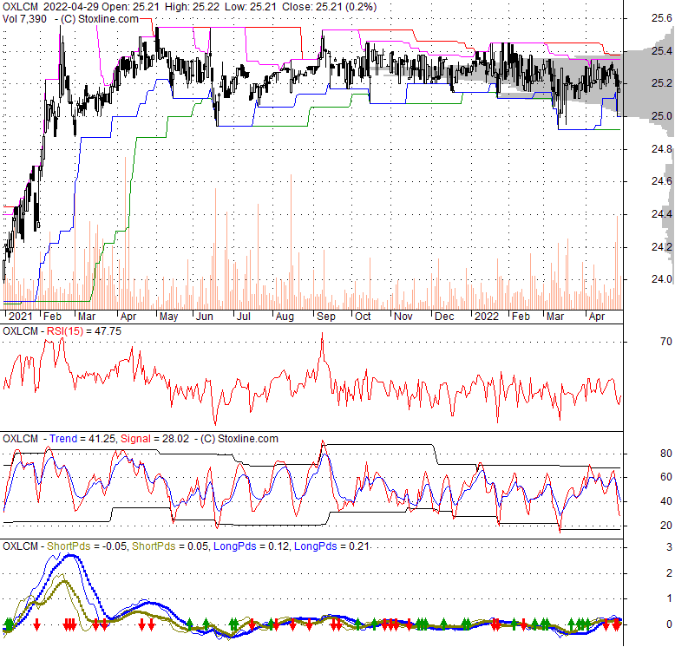Click the 'ShortPds' label with value -0.05

click(69, 546)
